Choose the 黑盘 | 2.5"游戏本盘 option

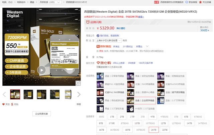(x=111, y=109)
